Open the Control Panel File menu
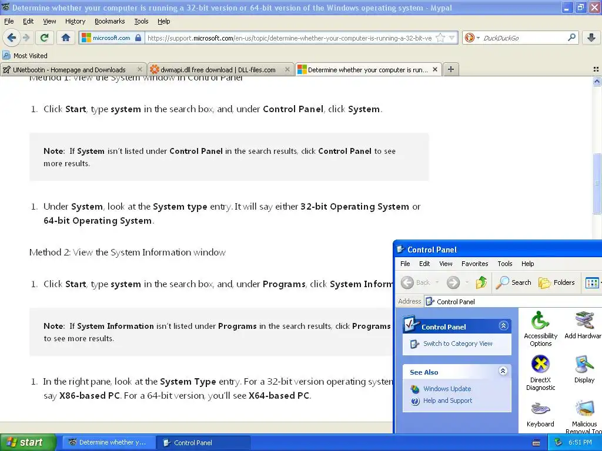 pos(405,264)
